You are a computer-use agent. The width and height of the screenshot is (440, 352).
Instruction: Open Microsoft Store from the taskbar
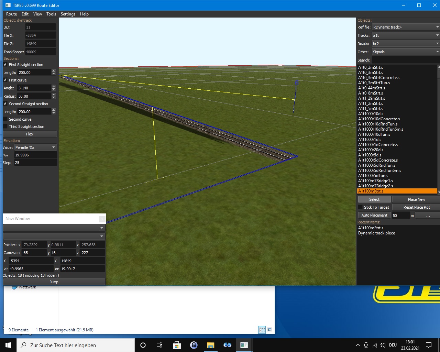click(177, 345)
